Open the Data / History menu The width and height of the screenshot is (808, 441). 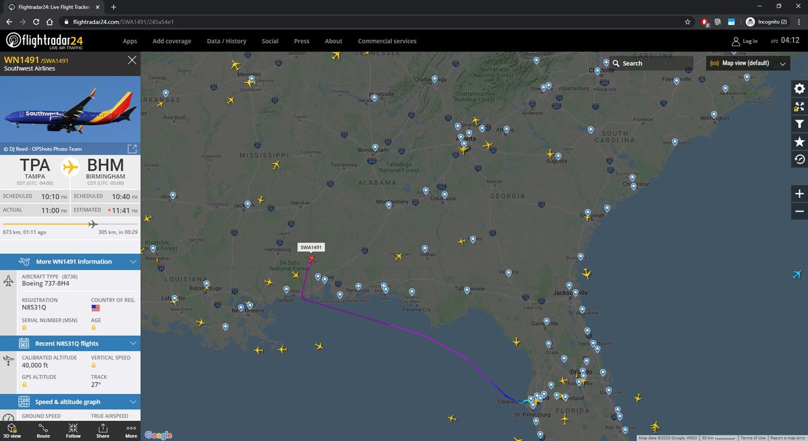tap(226, 41)
